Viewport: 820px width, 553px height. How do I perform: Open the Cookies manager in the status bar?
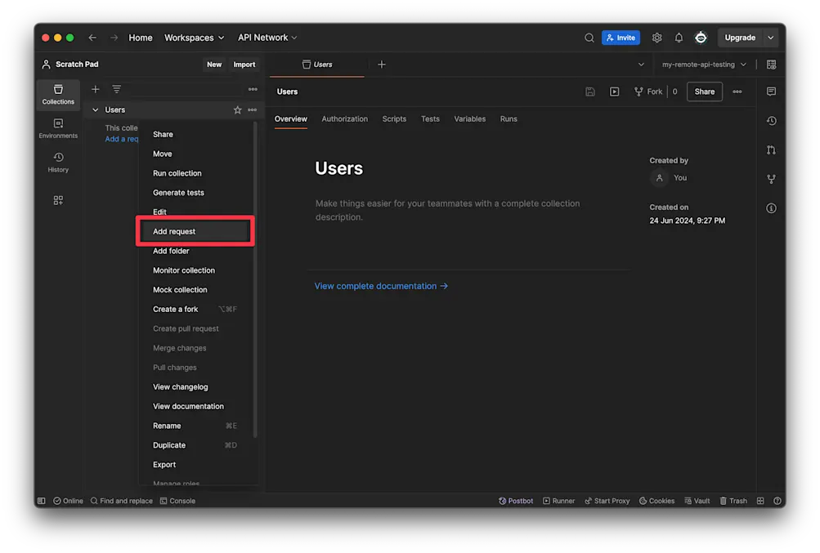pyautogui.click(x=656, y=500)
